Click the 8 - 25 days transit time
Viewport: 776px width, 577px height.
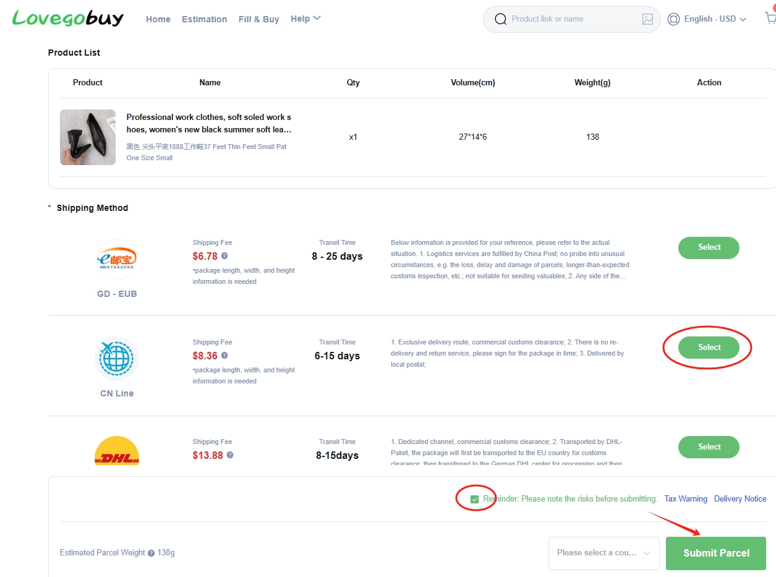coord(338,256)
